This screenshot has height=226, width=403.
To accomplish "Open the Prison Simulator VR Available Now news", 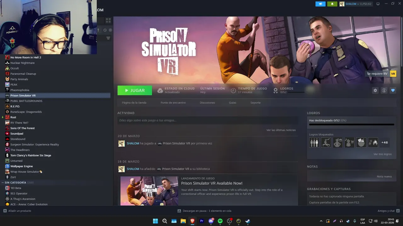I will (x=212, y=183).
